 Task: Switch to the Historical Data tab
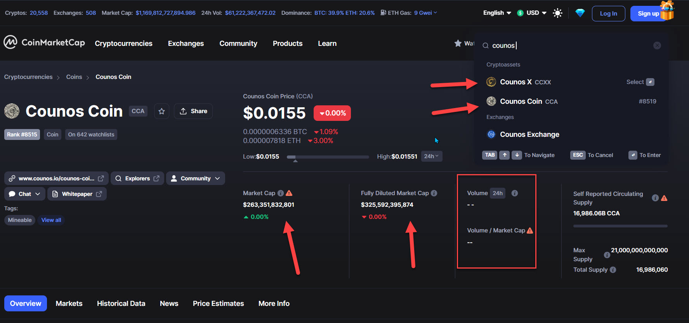(121, 304)
